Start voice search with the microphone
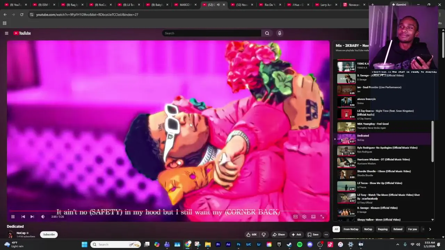Viewport: 445px width, 250px height. pyautogui.click(x=280, y=33)
